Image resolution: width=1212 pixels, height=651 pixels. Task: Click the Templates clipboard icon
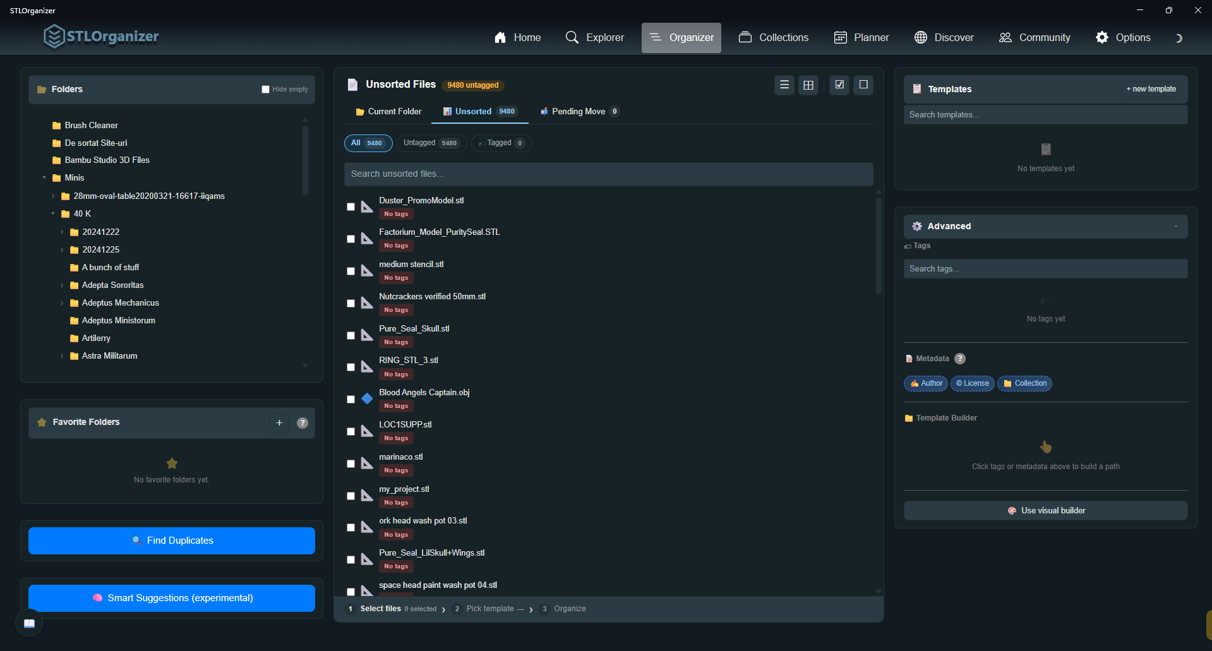(917, 89)
